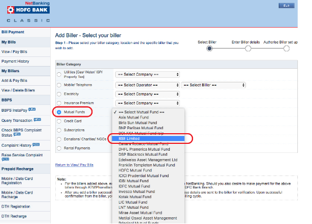Choose HDFC Mutual Fund option
The image size is (312, 224).
[148, 170]
